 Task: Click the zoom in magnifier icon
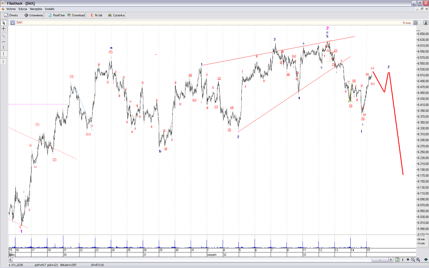[418, 260]
